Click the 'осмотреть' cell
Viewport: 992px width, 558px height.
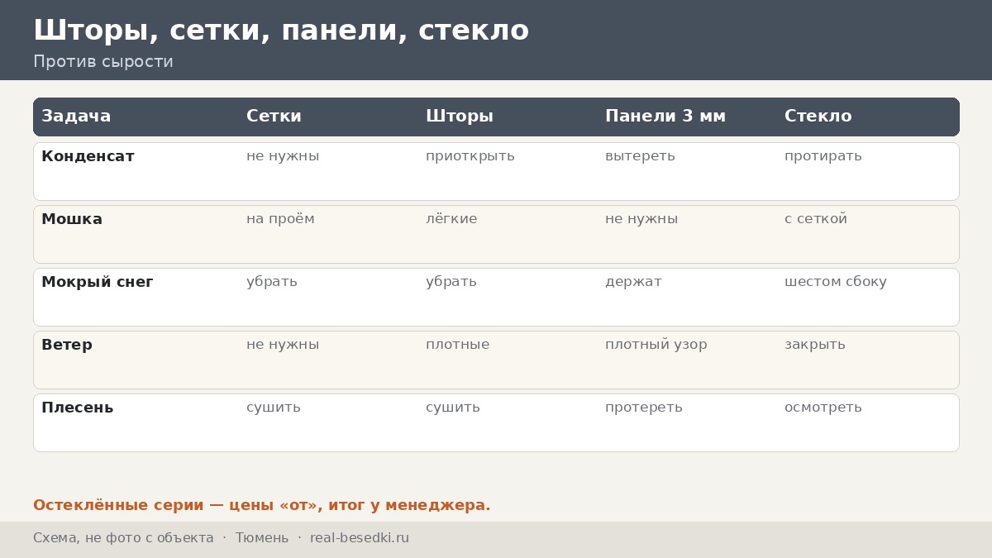coord(823,408)
